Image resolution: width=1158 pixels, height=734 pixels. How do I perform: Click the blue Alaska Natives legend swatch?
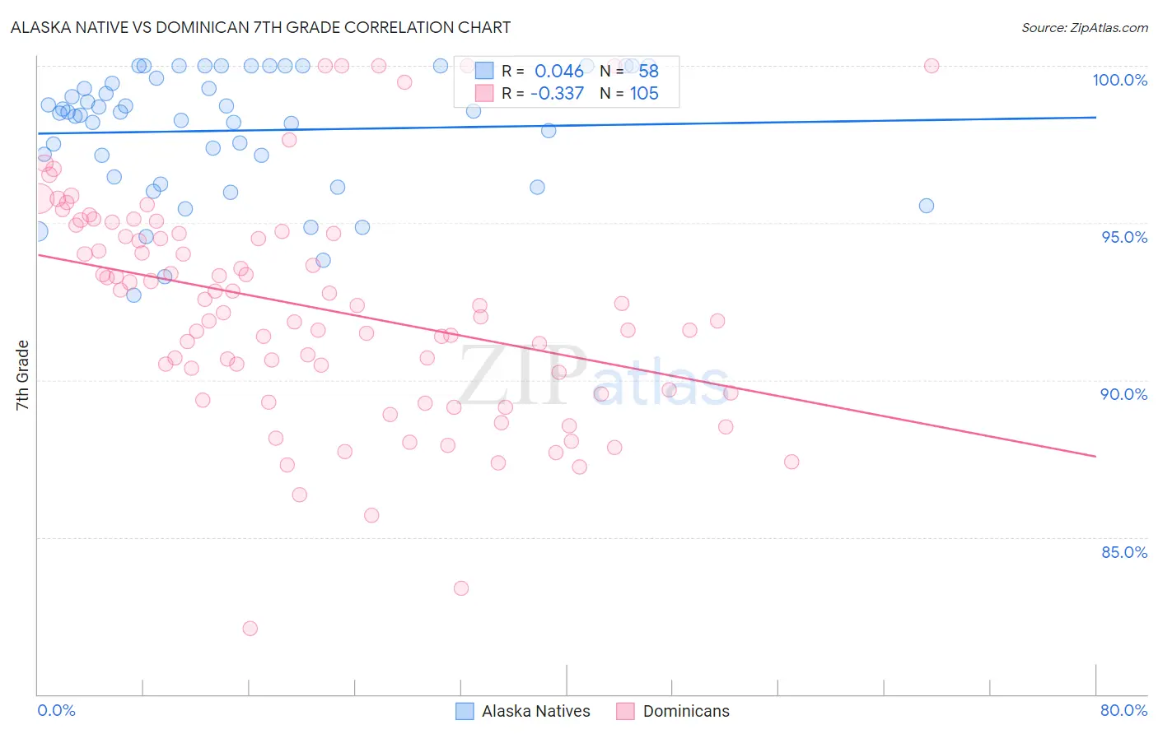(465, 711)
